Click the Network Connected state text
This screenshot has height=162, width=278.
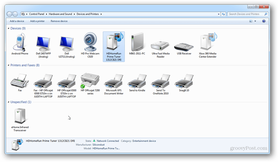(108, 141)
